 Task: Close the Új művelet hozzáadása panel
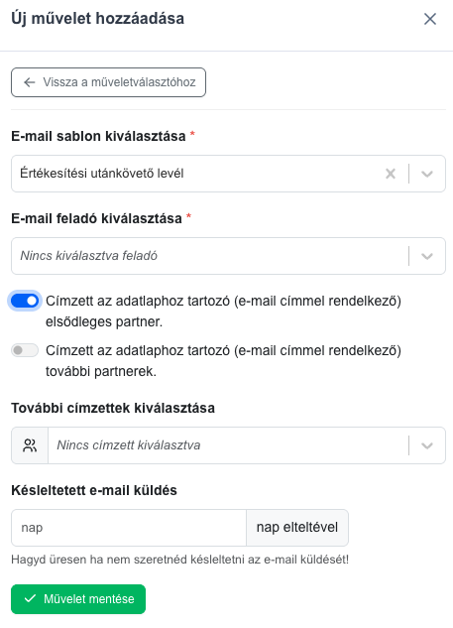coord(430,19)
